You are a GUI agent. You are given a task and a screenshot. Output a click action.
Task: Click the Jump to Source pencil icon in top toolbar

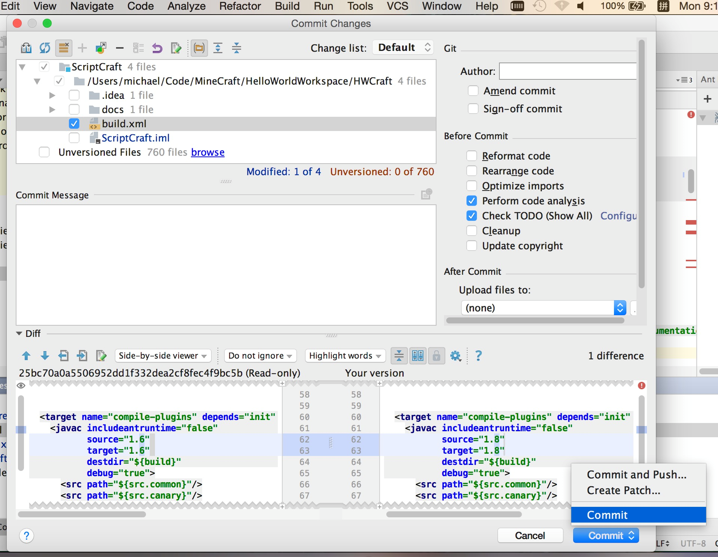(x=176, y=48)
